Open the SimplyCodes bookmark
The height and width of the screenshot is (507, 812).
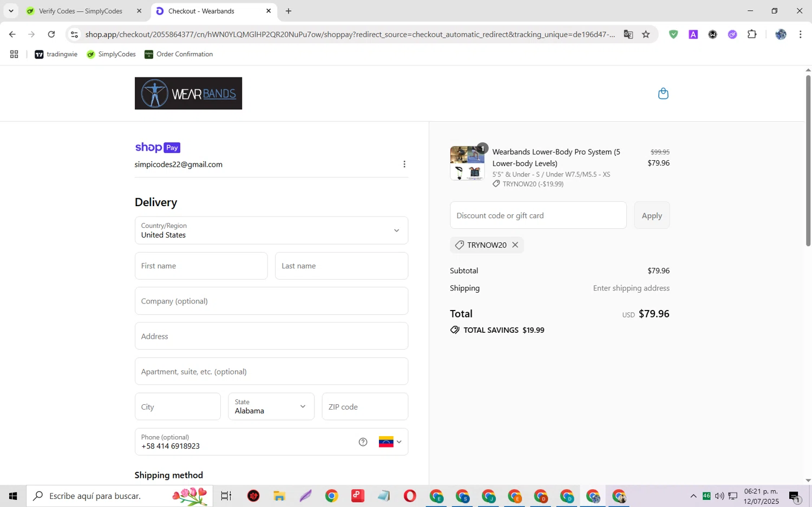point(112,54)
